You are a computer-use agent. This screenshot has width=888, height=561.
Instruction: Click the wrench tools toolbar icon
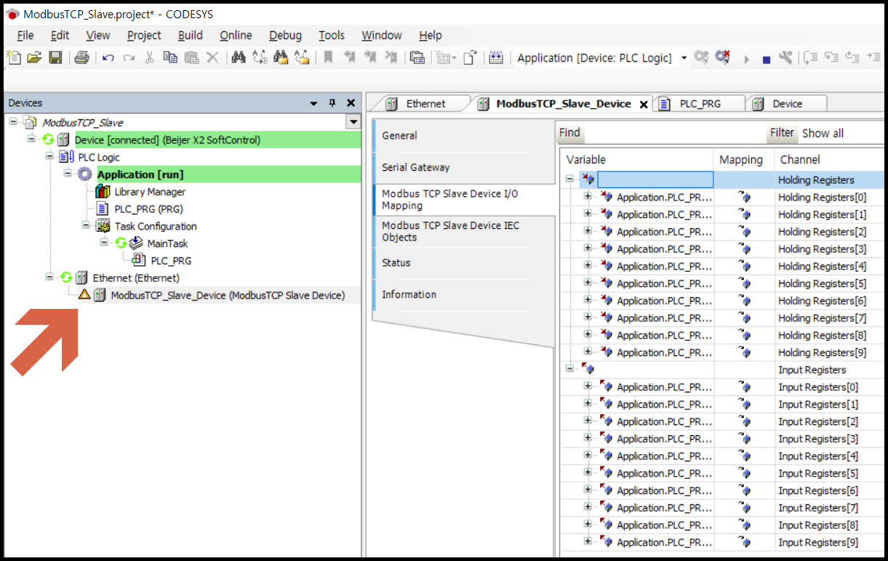[x=785, y=57]
